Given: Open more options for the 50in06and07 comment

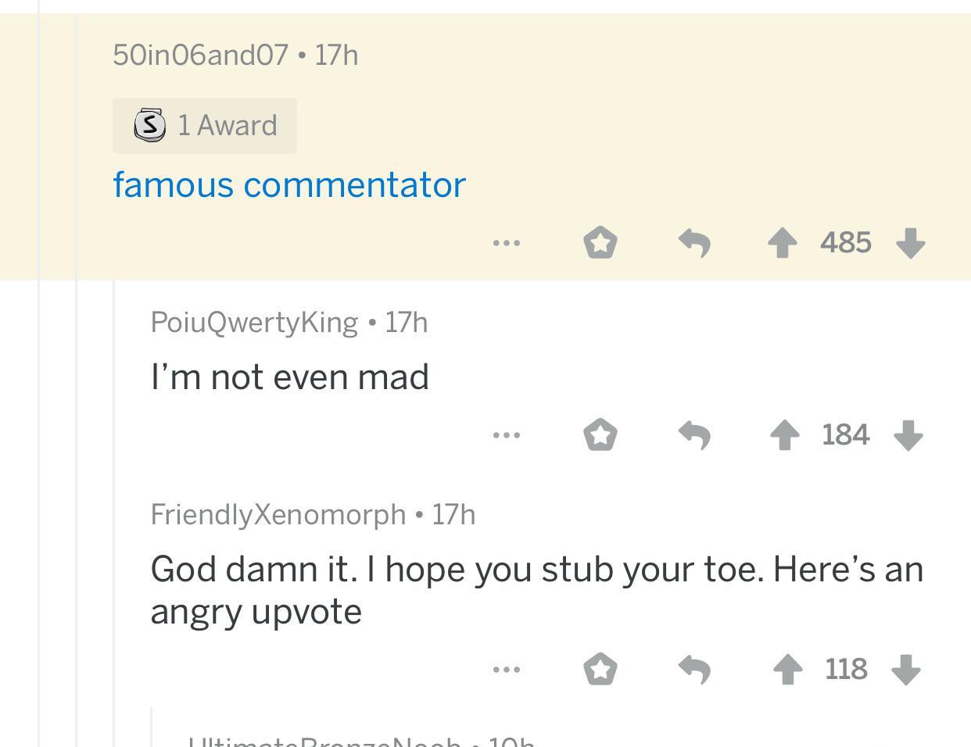Looking at the screenshot, I should pos(507,243).
